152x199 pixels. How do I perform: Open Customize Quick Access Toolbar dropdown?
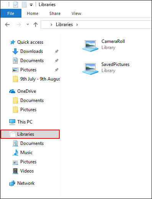31,5
